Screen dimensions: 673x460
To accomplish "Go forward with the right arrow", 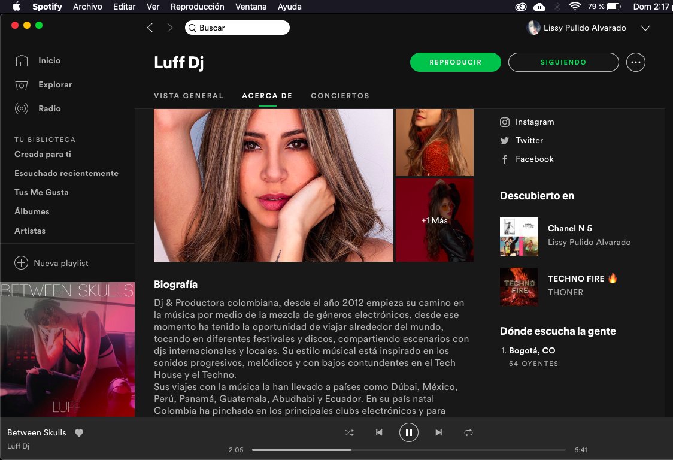I will [x=170, y=28].
